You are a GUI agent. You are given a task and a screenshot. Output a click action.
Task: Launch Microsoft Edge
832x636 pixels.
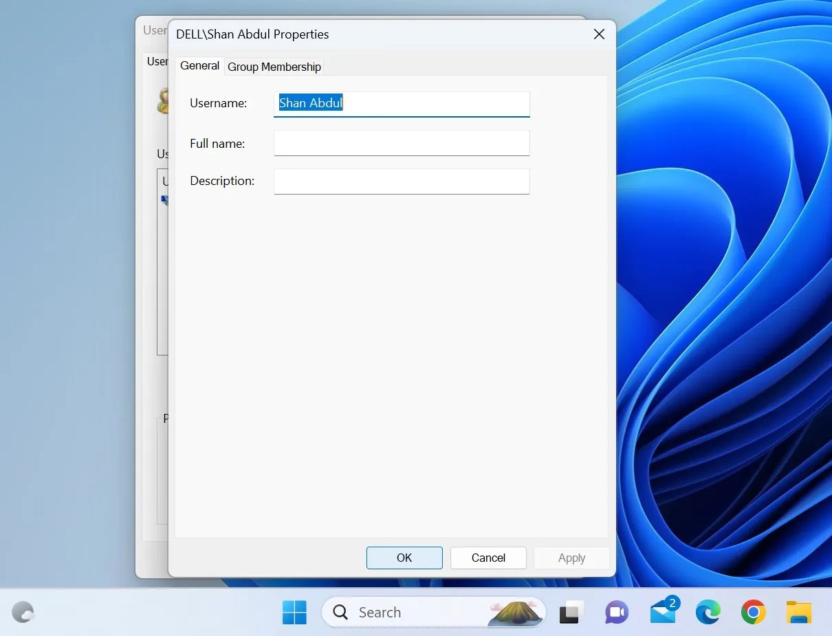click(x=708, y=612)
